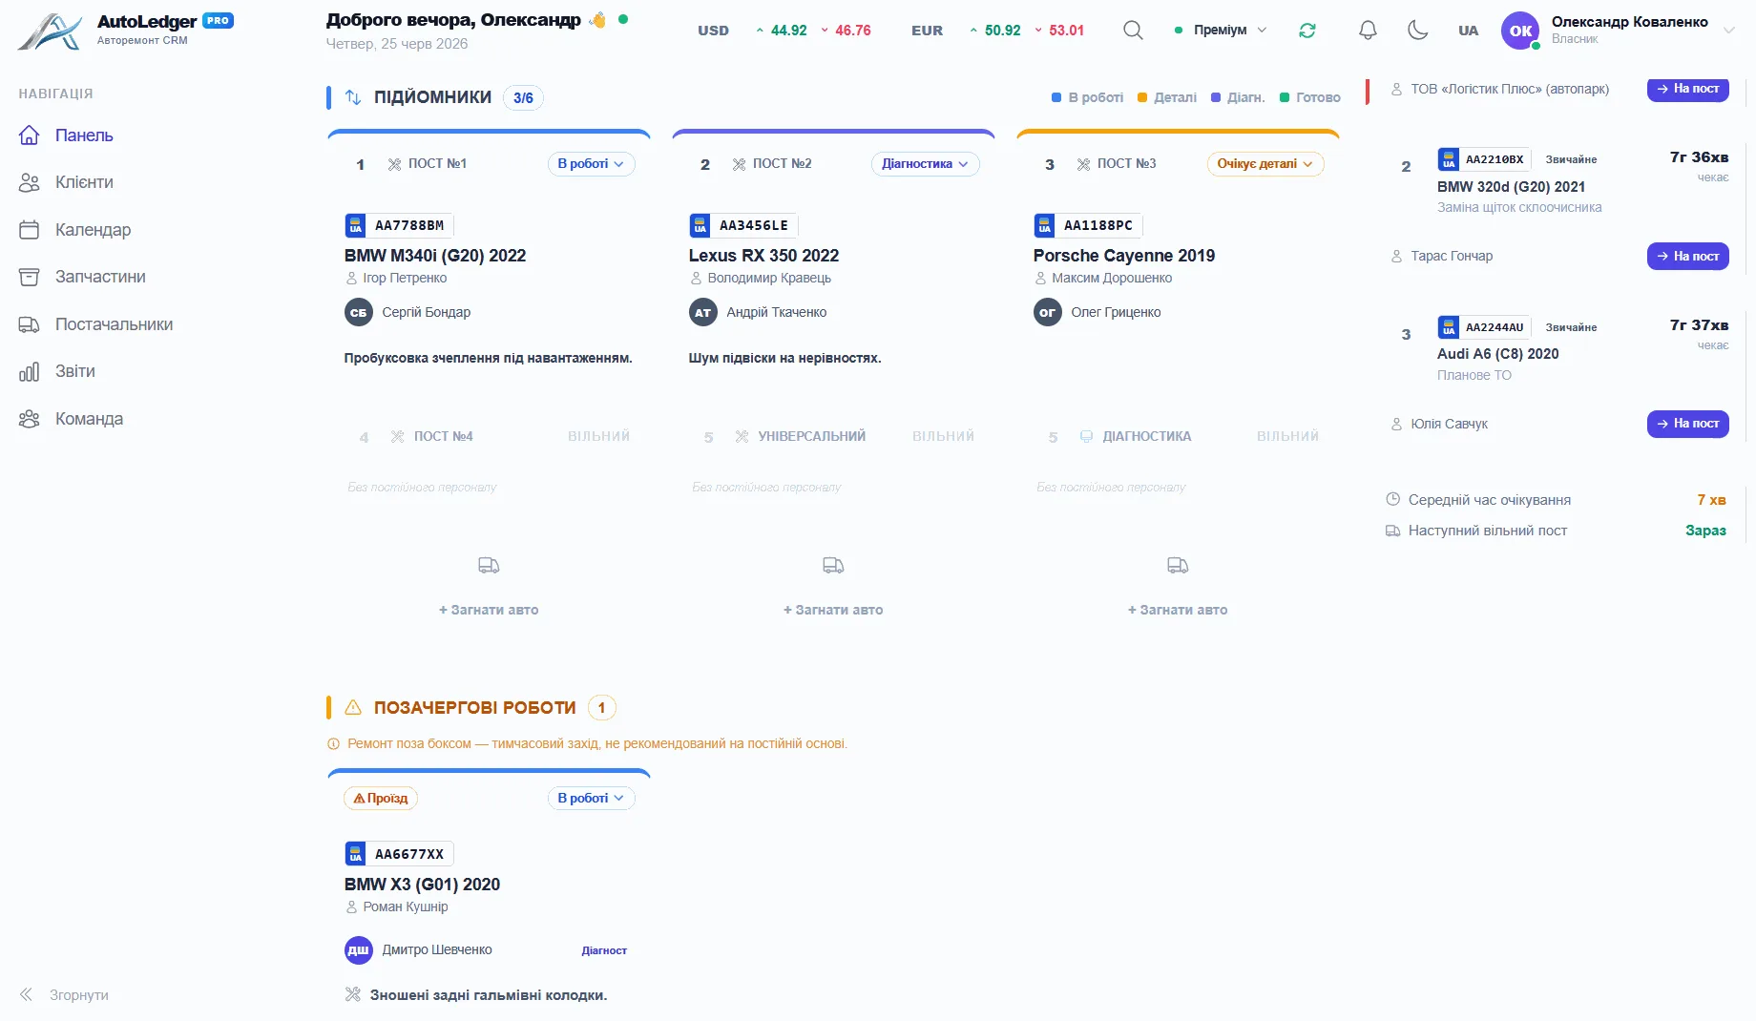Click the PRO badge near AutoLedger
Screen dimensions: 1756x1021
[x=218, y=21]
